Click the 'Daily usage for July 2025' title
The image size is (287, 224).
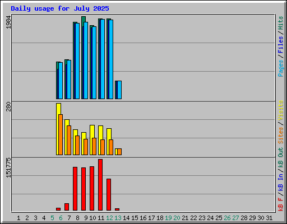click(60, 8)
